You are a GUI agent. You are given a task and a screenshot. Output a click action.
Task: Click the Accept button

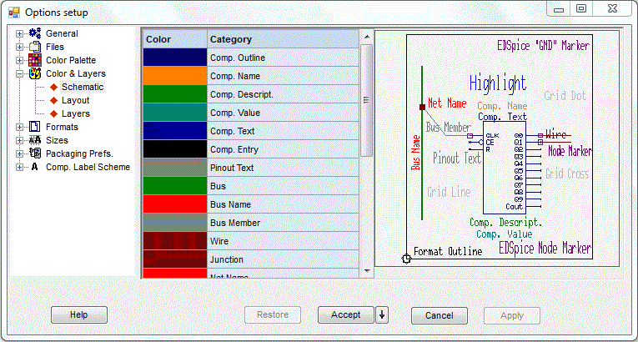[x=346, y=315]
